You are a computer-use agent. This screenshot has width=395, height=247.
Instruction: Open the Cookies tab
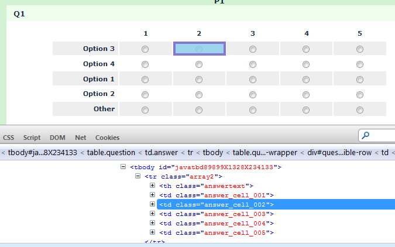tap(107, 138)
